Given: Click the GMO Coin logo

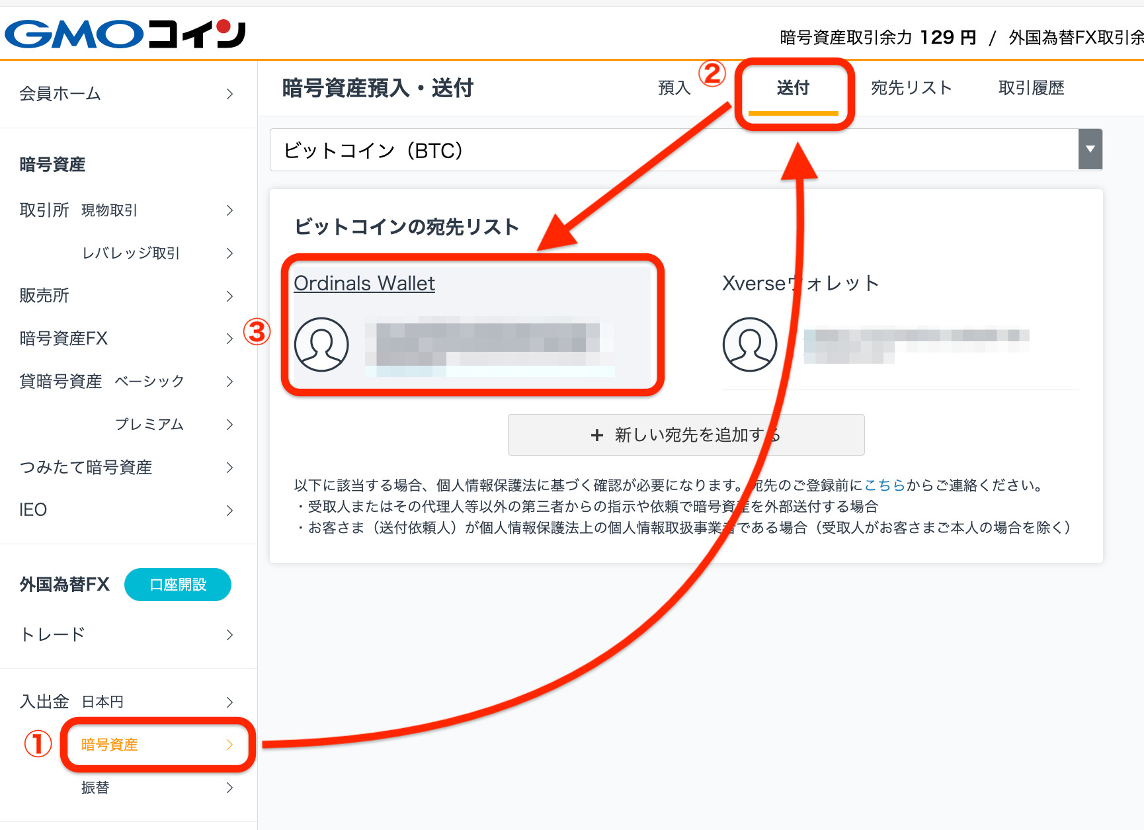Looking at the screenshot, I should [126, 33].
